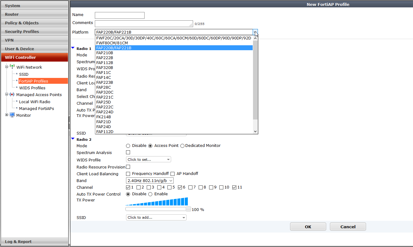Go to SSID in the tree
Screen dimensions: 413x247
24,74
